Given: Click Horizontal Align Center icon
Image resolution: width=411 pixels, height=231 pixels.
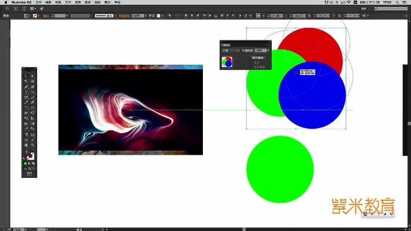Looking at the screenshot, I should click(x=191, y=16).
